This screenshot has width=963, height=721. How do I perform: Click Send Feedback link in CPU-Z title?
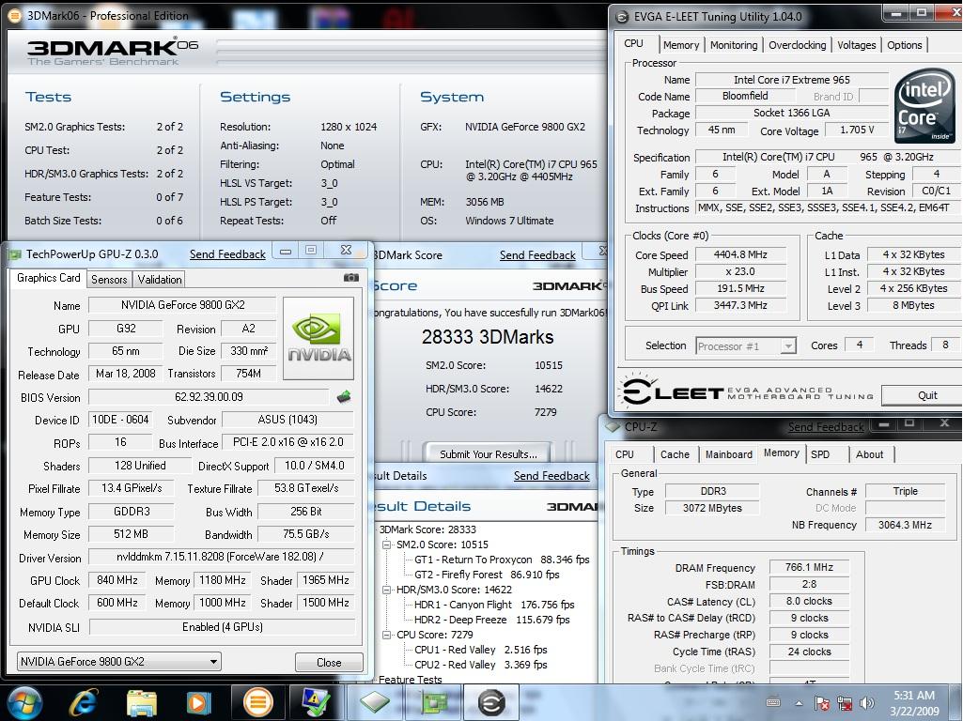pos(826,426)
